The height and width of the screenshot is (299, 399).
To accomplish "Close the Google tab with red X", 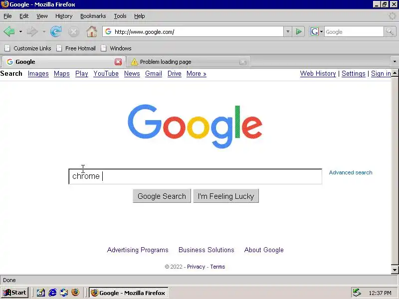I will (x=118, y=62).
